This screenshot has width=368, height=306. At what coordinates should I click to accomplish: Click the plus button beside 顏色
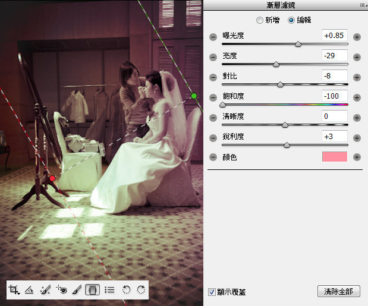pos(357,157)
